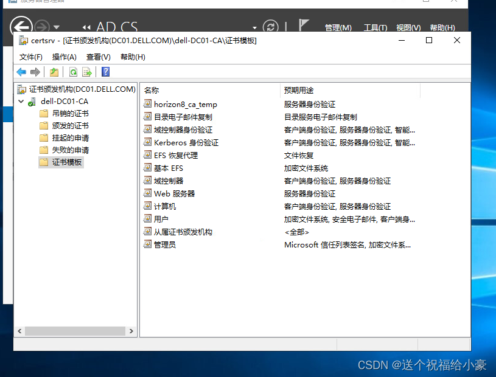Open the 操作(A) menu
Viewport: 496px width, 377px height.
point(65,57)
